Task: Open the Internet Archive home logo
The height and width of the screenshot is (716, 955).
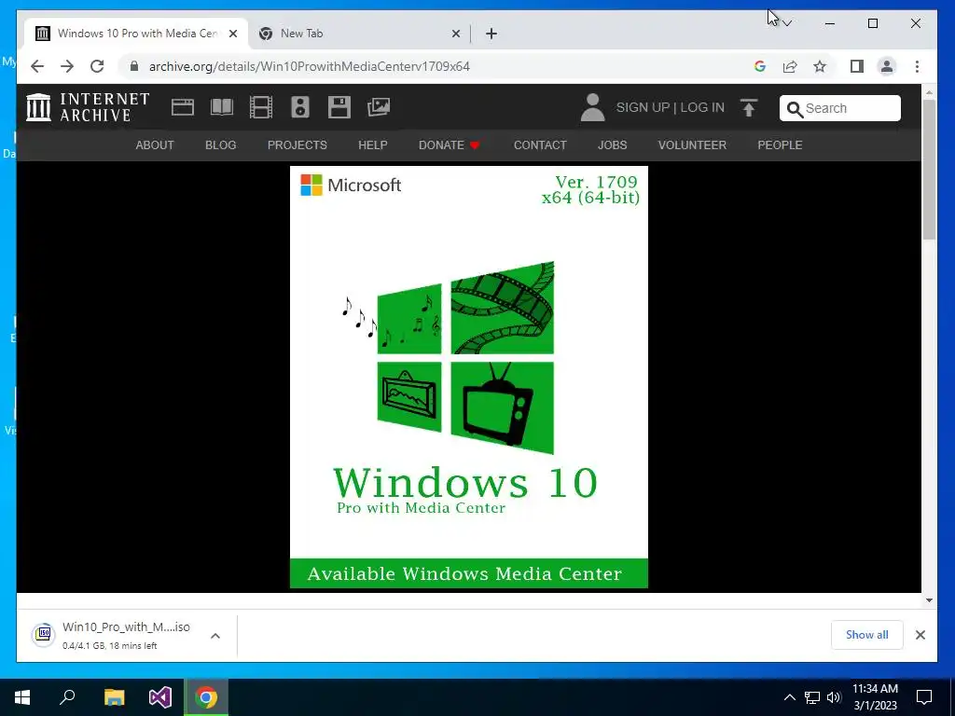Action: (88, 107)
